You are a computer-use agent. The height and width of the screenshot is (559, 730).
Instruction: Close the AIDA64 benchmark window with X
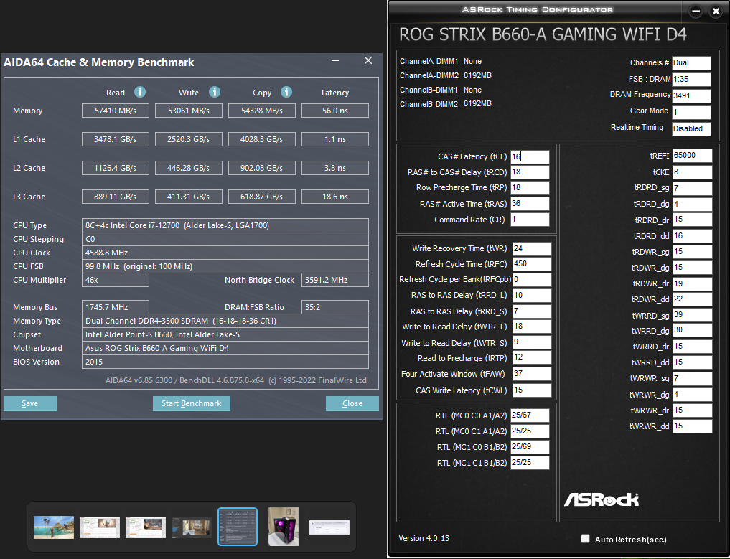tap(368, 61)
